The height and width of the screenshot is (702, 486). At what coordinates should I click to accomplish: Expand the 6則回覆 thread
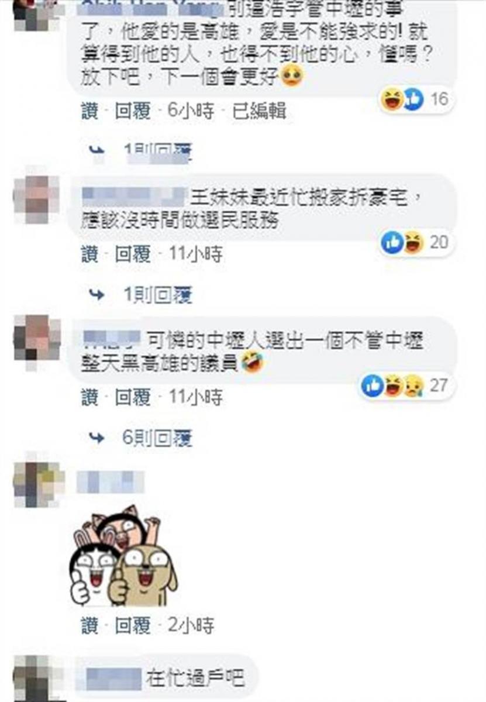pyautogui.click(x=157, y=438)
